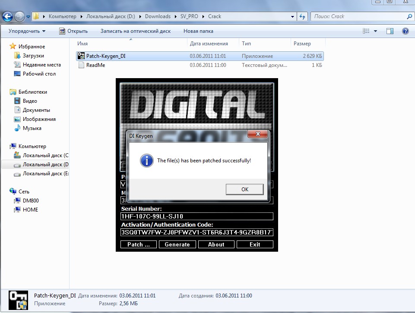415x313 pixels.
Task: Click the search magnifier icon
Action: 409,16
